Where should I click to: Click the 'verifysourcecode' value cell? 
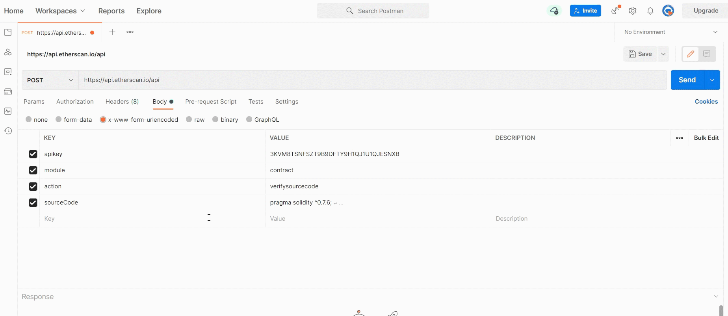click(378, 186)
